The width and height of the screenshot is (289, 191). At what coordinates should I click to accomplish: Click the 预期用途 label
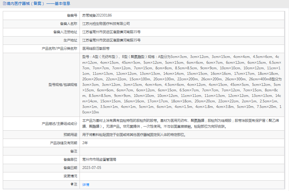tap(71, 135)
